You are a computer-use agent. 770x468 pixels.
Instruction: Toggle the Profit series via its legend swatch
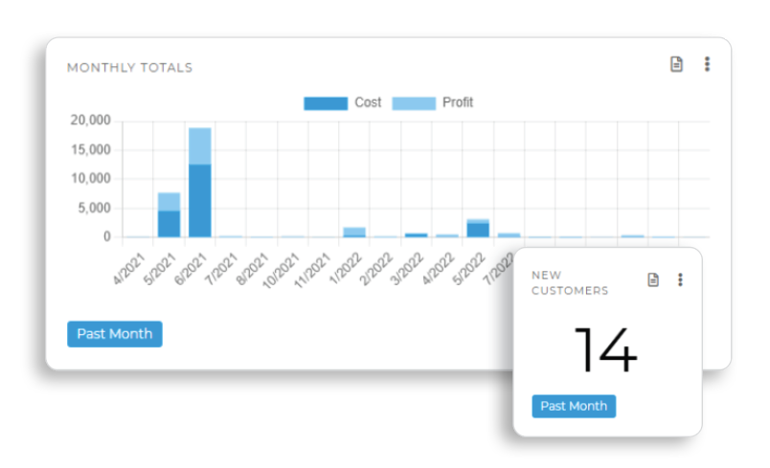click(x=413, y=103)
